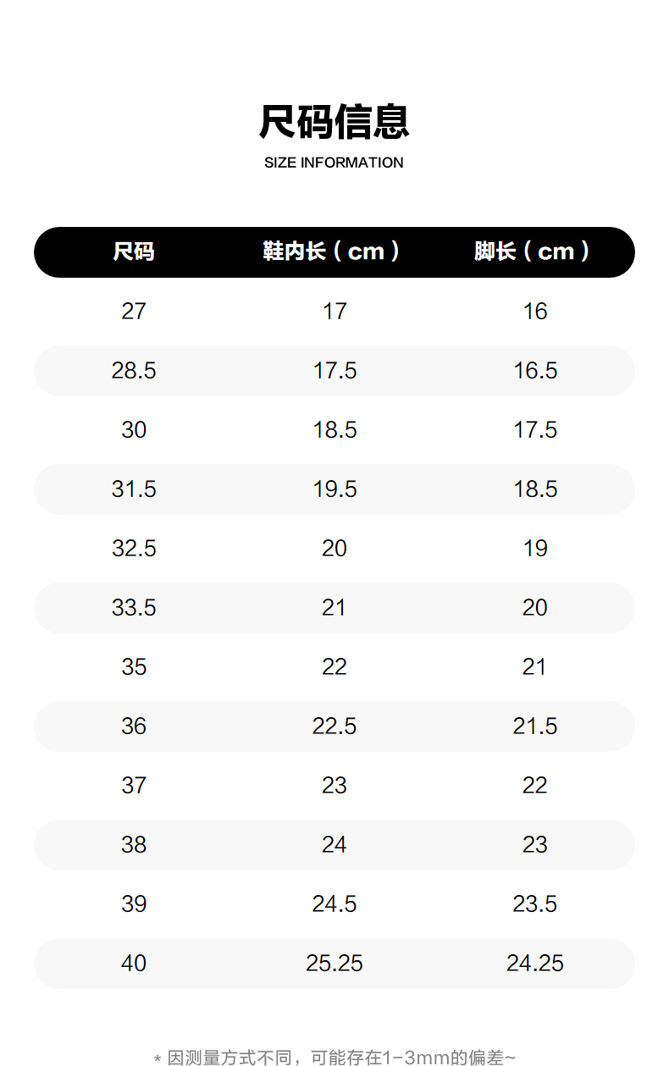Click the size 40 cell
This screenshot has height=1066, width=669.
coord(134,964)
